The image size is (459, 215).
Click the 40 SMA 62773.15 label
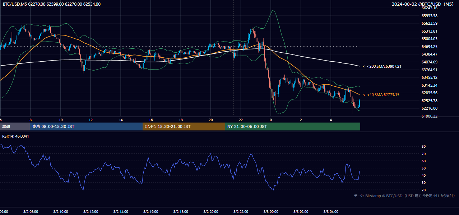[x=381, y=95]
